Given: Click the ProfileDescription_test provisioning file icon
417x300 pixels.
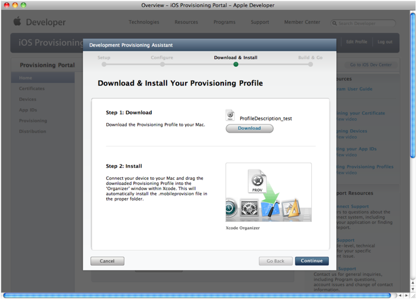Looking at the screenshot, I should [x=230, y=115].
